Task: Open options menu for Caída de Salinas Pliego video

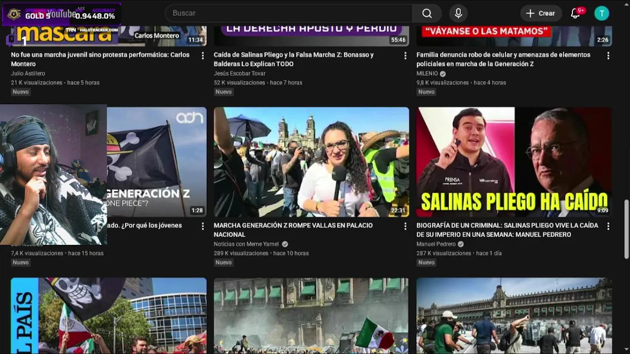Action: 405,56
